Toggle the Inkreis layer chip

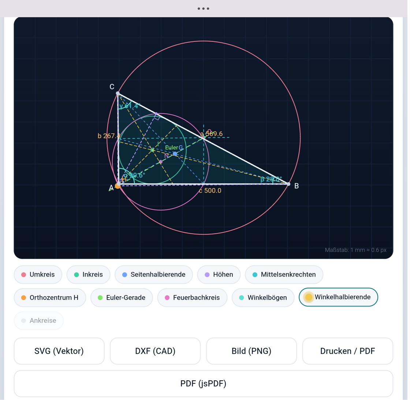click(x=88, y=274)
